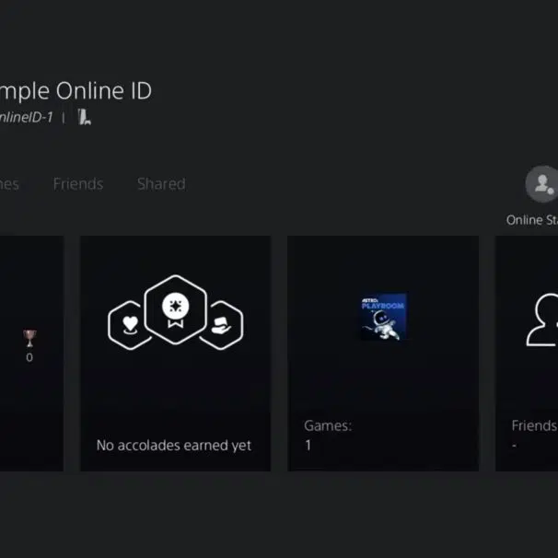Screen dimensions: 558x558
Task: Click the PS5 console icon beside the online ID
Action: pos(84,117)
